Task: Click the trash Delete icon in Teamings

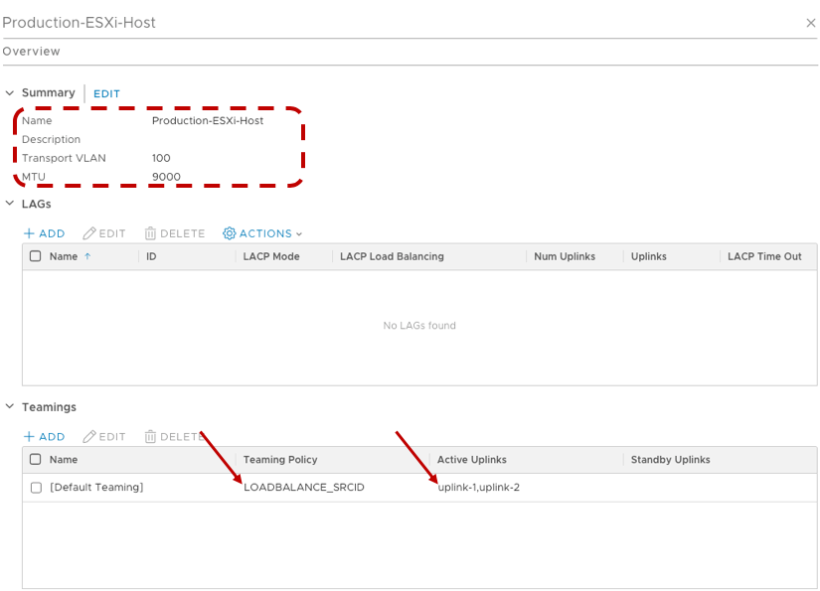Action: tap(150, 437)
